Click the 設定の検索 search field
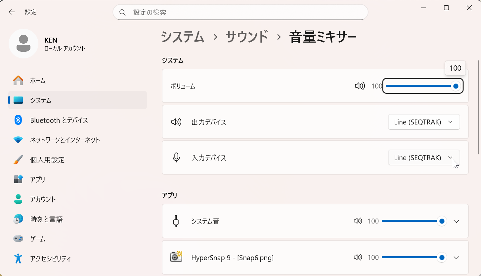 click(x=245, y=13)
